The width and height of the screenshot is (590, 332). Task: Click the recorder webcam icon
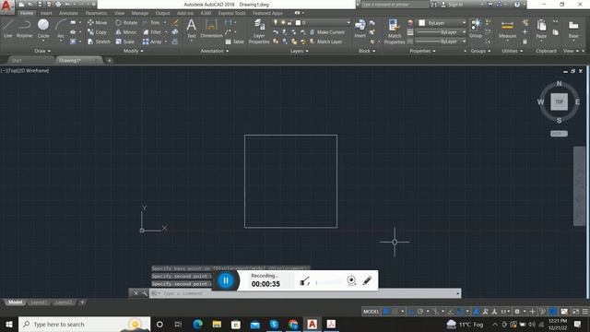(x=351, y=280)
